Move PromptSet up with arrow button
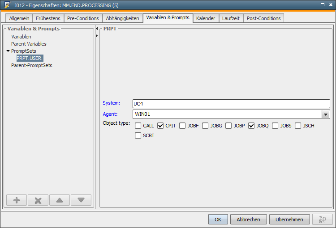This screenshot has height=228, width=336. pyautogui.click(x=60, y=200)
